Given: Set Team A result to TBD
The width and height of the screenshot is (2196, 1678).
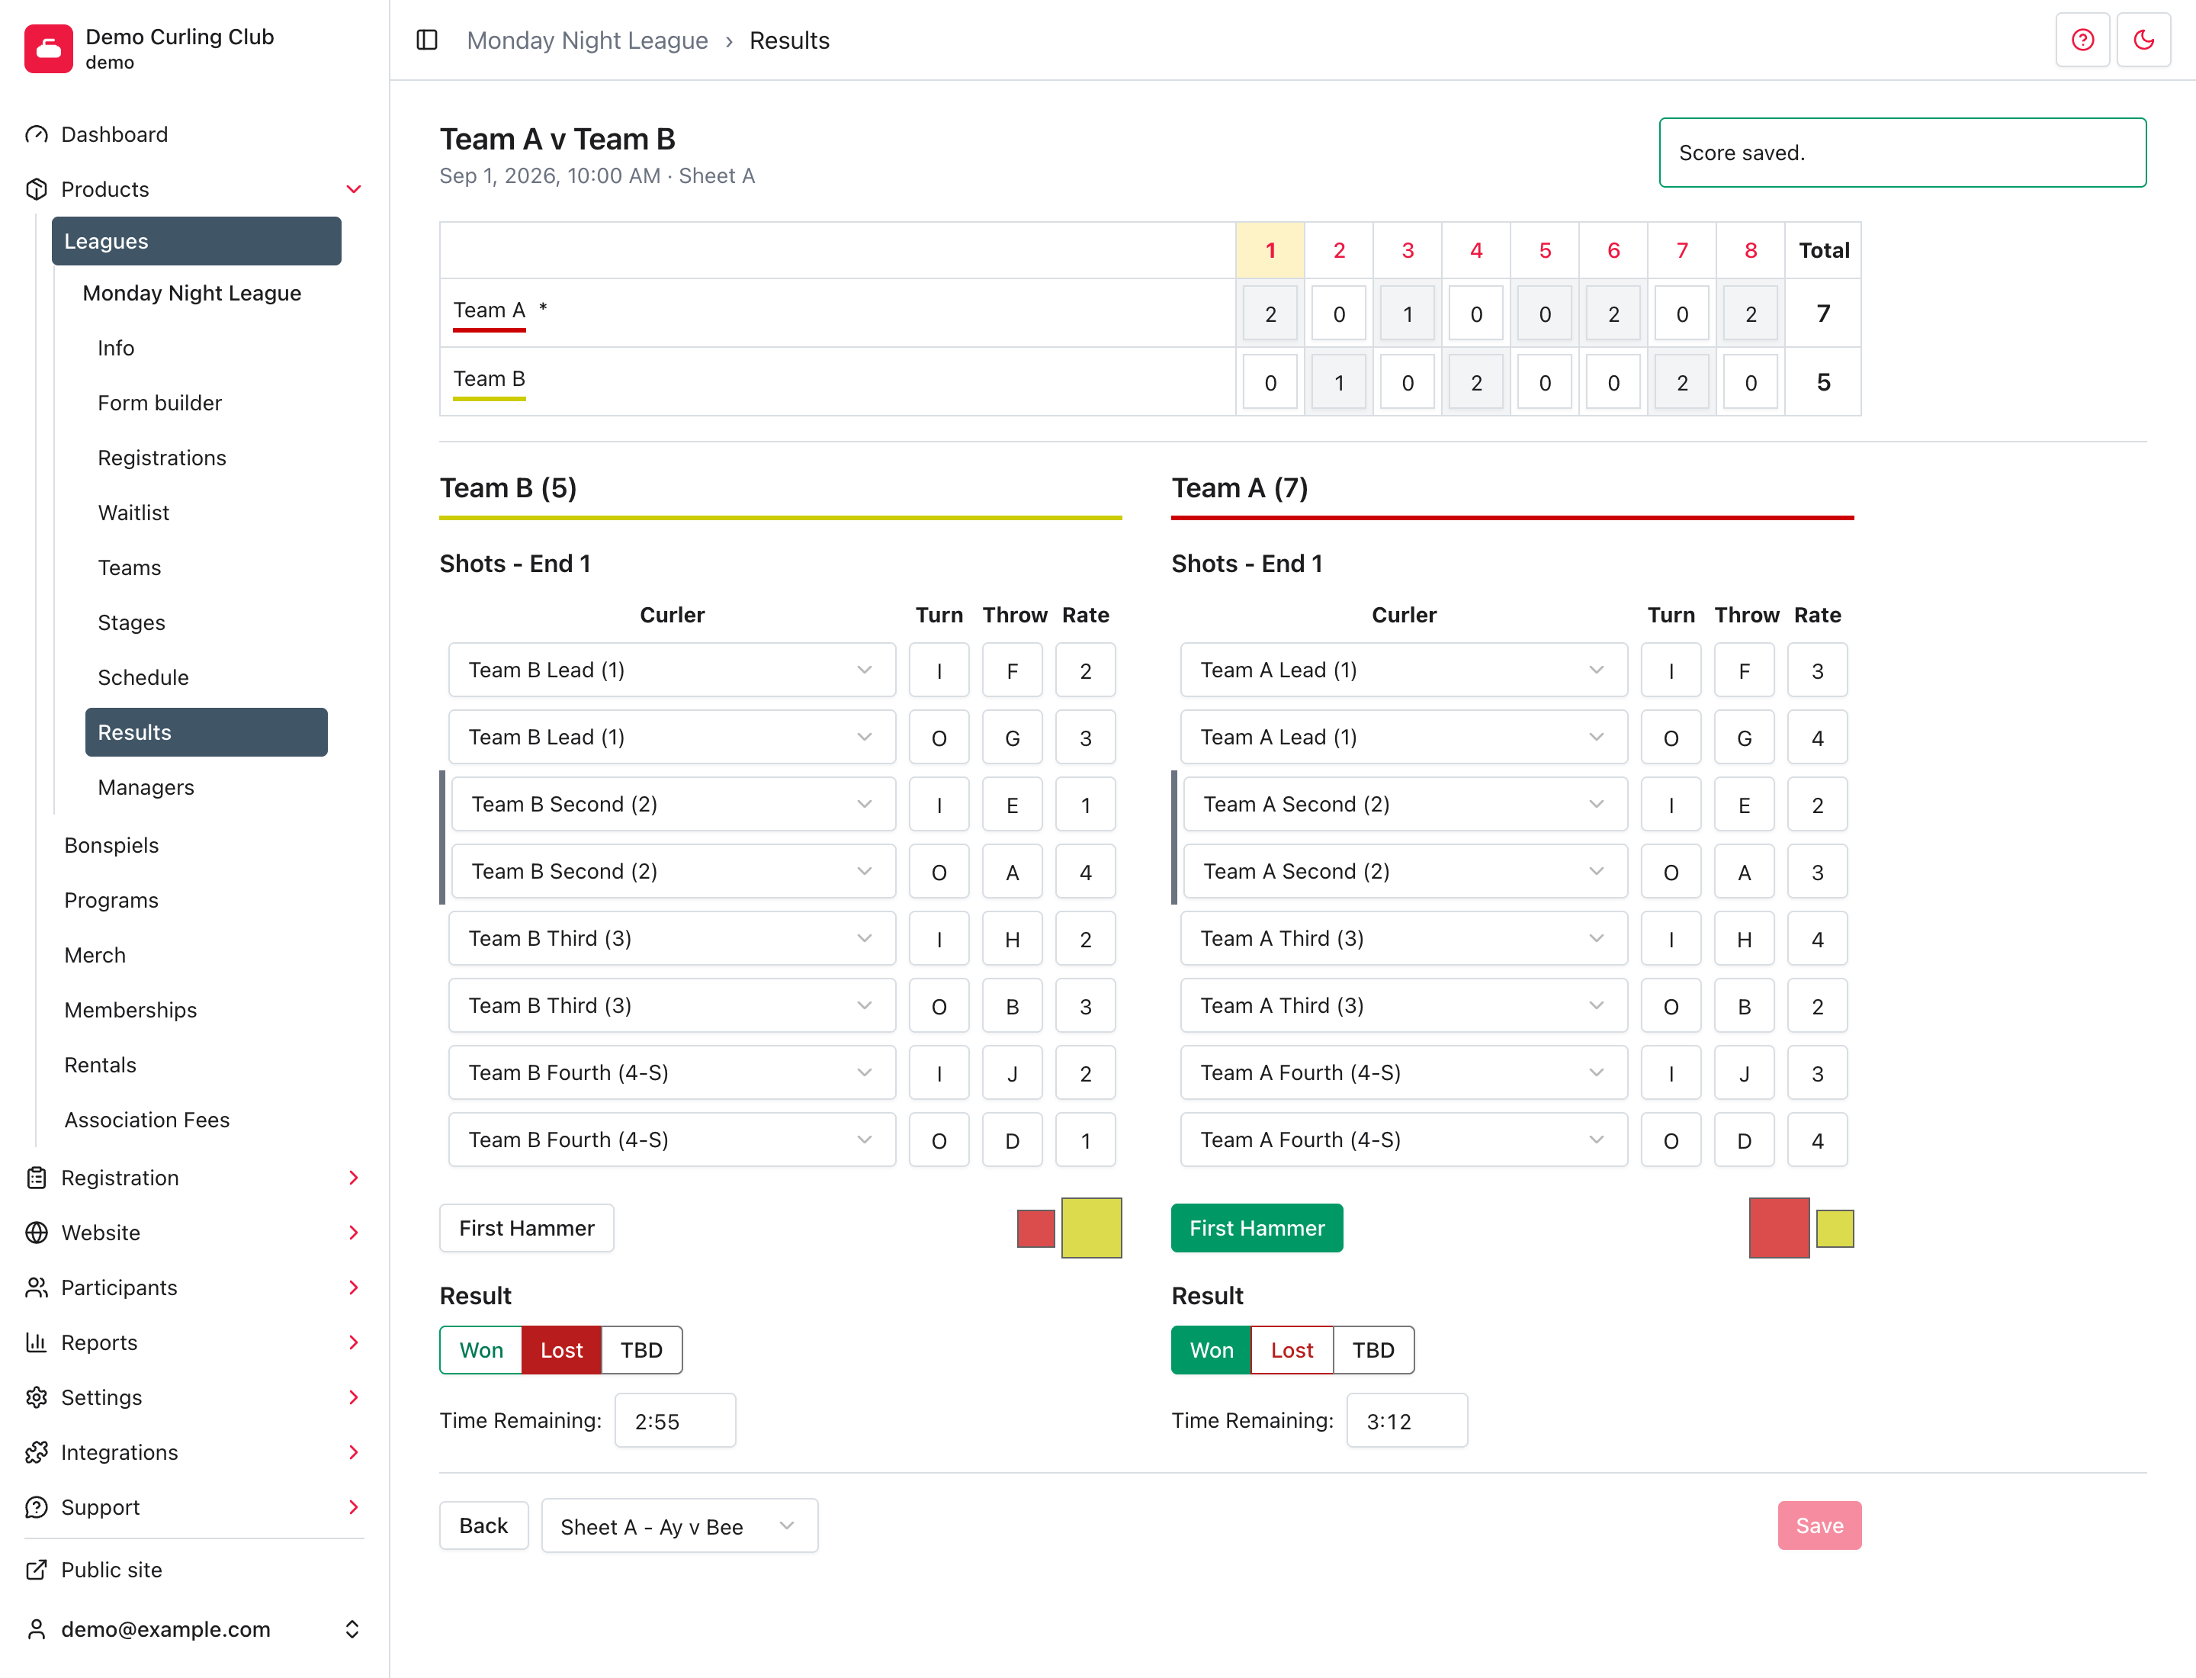Looking at the screenshot, I should click(1373, 1350).
